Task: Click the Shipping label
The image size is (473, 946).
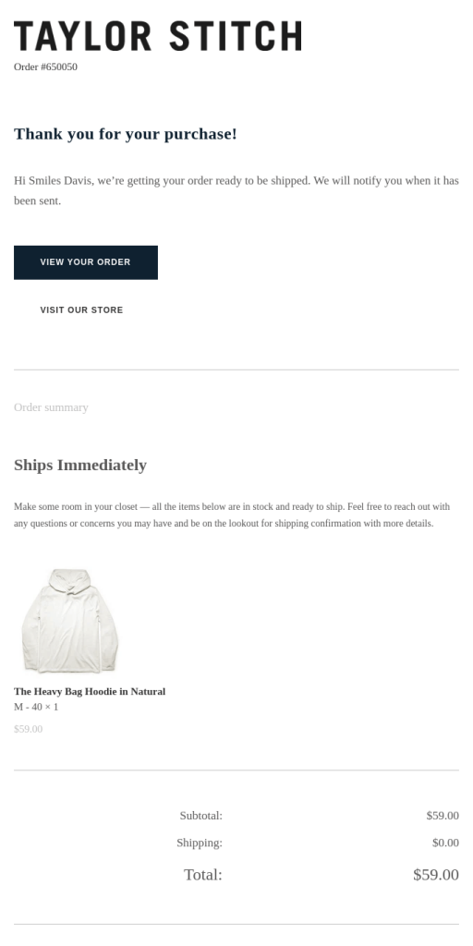Action: point(200,843)
